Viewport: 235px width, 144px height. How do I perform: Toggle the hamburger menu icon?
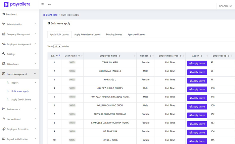click(43, 4)
